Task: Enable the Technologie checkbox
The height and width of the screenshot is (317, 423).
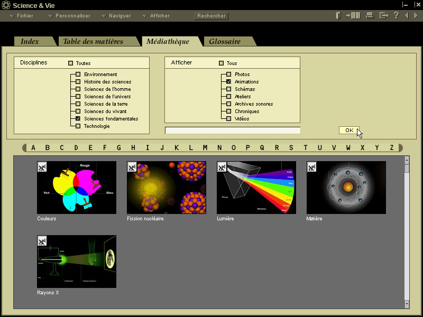Action: click(x=78, y=126)
